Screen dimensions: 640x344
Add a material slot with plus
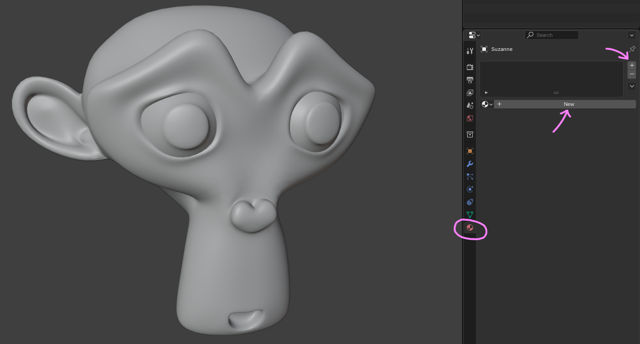click(632, 66)
